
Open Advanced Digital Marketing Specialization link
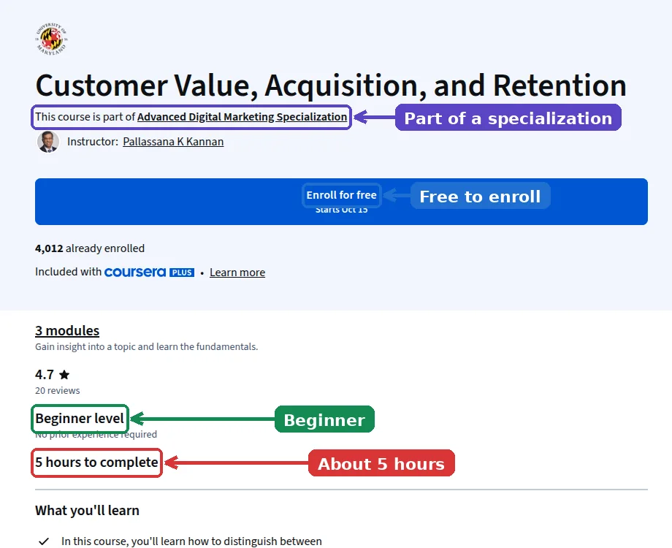pyautogui.click(x=242, y=117)
